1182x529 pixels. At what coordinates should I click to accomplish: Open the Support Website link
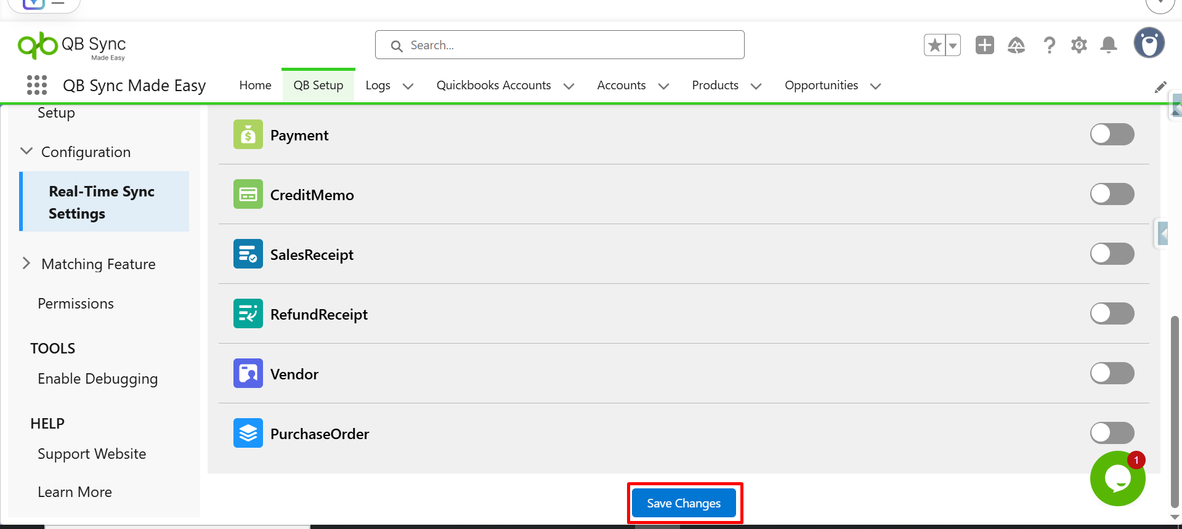point(92,454)
